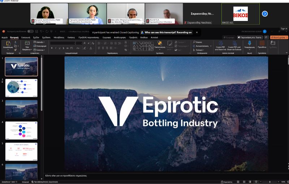Viewport: 289px width, 184px height.
Task: Click the Share (Κοινή χρήση) button
Action: coord(279,37)
